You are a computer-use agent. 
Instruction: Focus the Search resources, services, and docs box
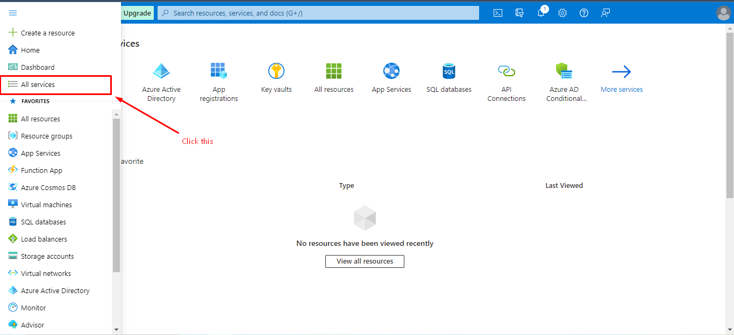[x=318, y=13]
